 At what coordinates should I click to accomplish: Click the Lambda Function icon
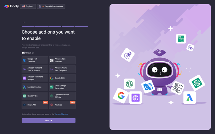[24, 87]
